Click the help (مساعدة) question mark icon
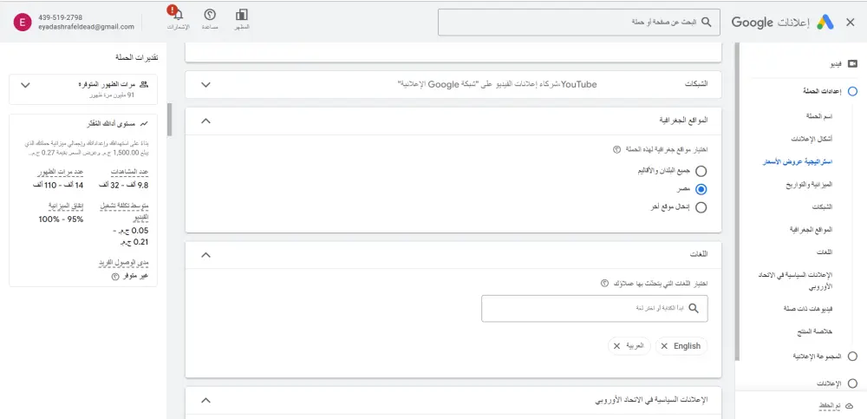The image size is (867, 419). (209, 16)
